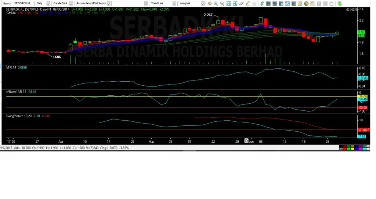Click the zoom out magnifier icon
Screen dimensions: 376x199
(222, 4)
